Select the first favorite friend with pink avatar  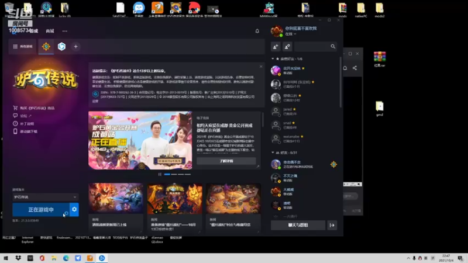coord(304,70)
